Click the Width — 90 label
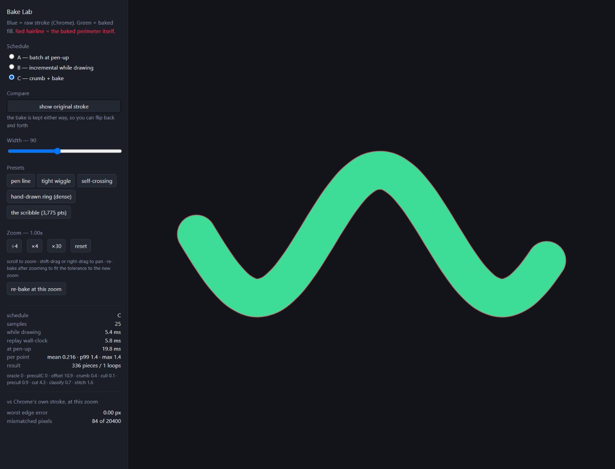615x469 pixels. [21, 140]
